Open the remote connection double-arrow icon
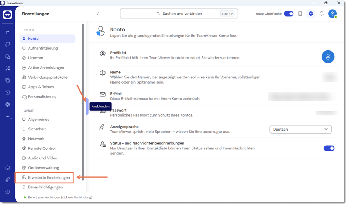Image resolution: width=347 pixels, height=205 pixels. click(7, 32)
